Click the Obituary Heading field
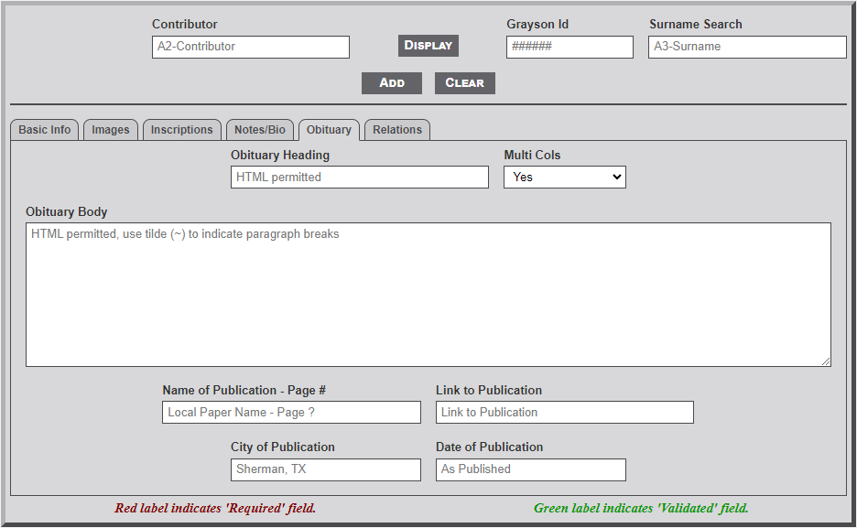The height and width of the screenshot is (528, 857). tap(359, 178)
